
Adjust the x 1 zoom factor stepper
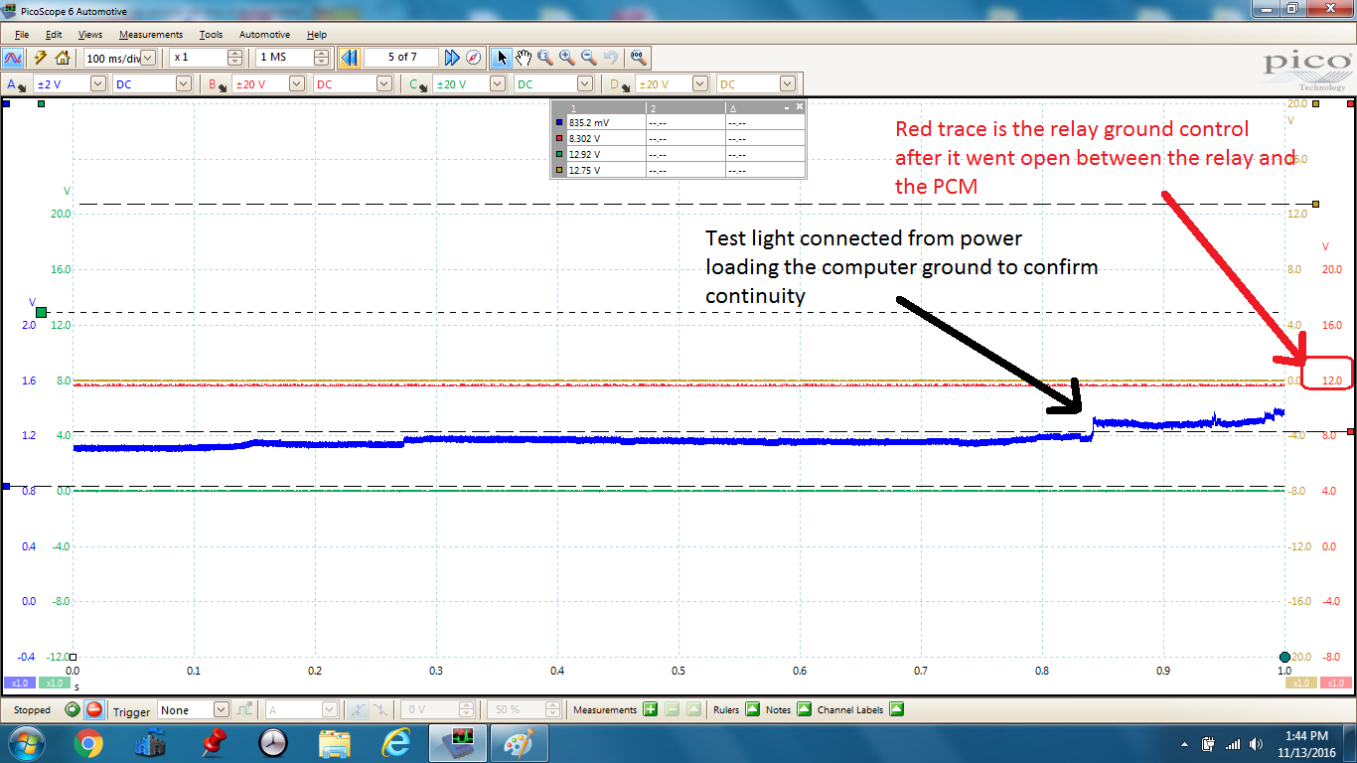point(234,58)
